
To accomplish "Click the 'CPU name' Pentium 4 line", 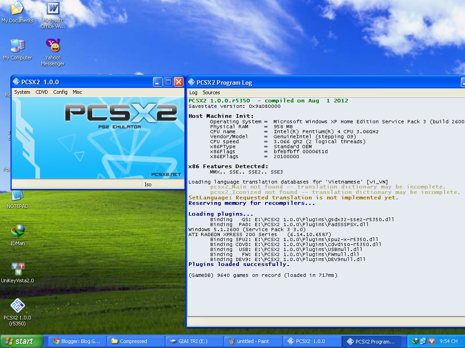I will point(294,131).
